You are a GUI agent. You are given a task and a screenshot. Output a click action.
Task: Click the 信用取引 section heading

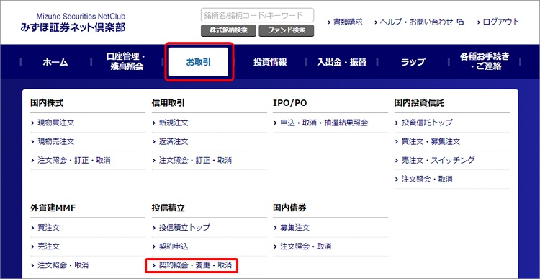pos(168,103)
